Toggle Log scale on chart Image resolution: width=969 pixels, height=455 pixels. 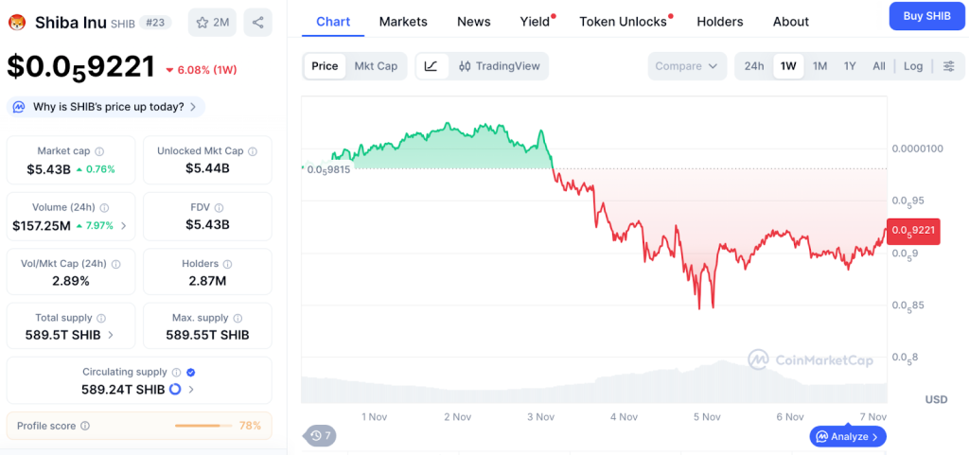pos(913,66)
